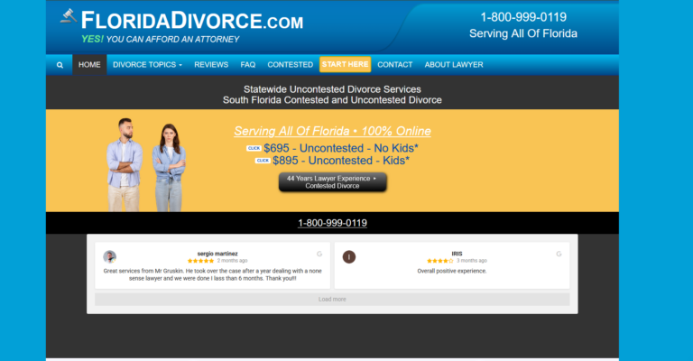Click the CLICK badge beside $895 offer
The image size is (693, 361).
pos(263,161)
